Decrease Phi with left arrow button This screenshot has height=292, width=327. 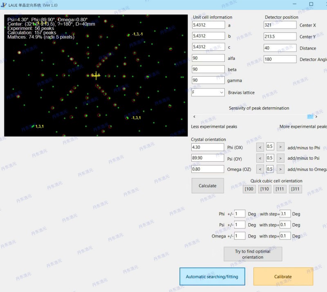pos(260,147)
